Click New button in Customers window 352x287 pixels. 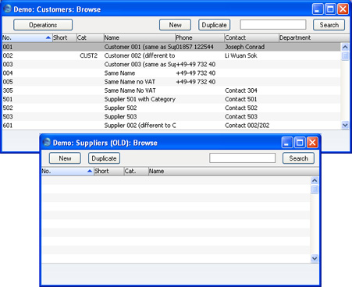pos(175,25)
